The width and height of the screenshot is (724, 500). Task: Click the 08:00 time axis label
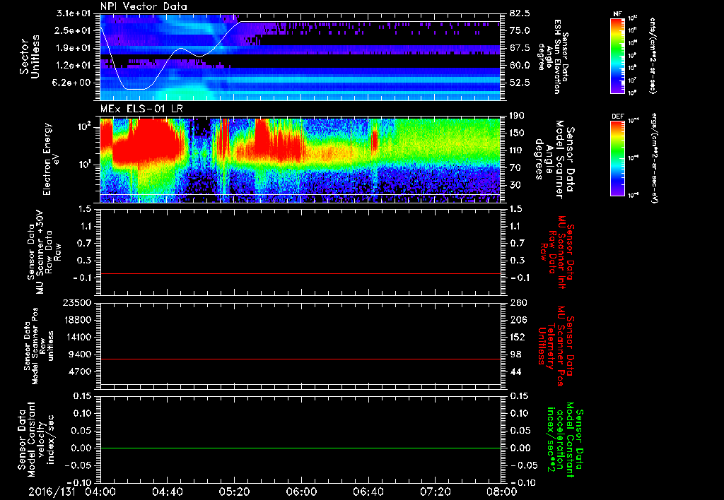point(502,492)
